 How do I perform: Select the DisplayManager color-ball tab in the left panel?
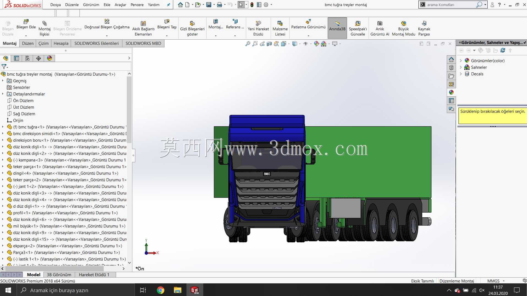pos(50,58)
